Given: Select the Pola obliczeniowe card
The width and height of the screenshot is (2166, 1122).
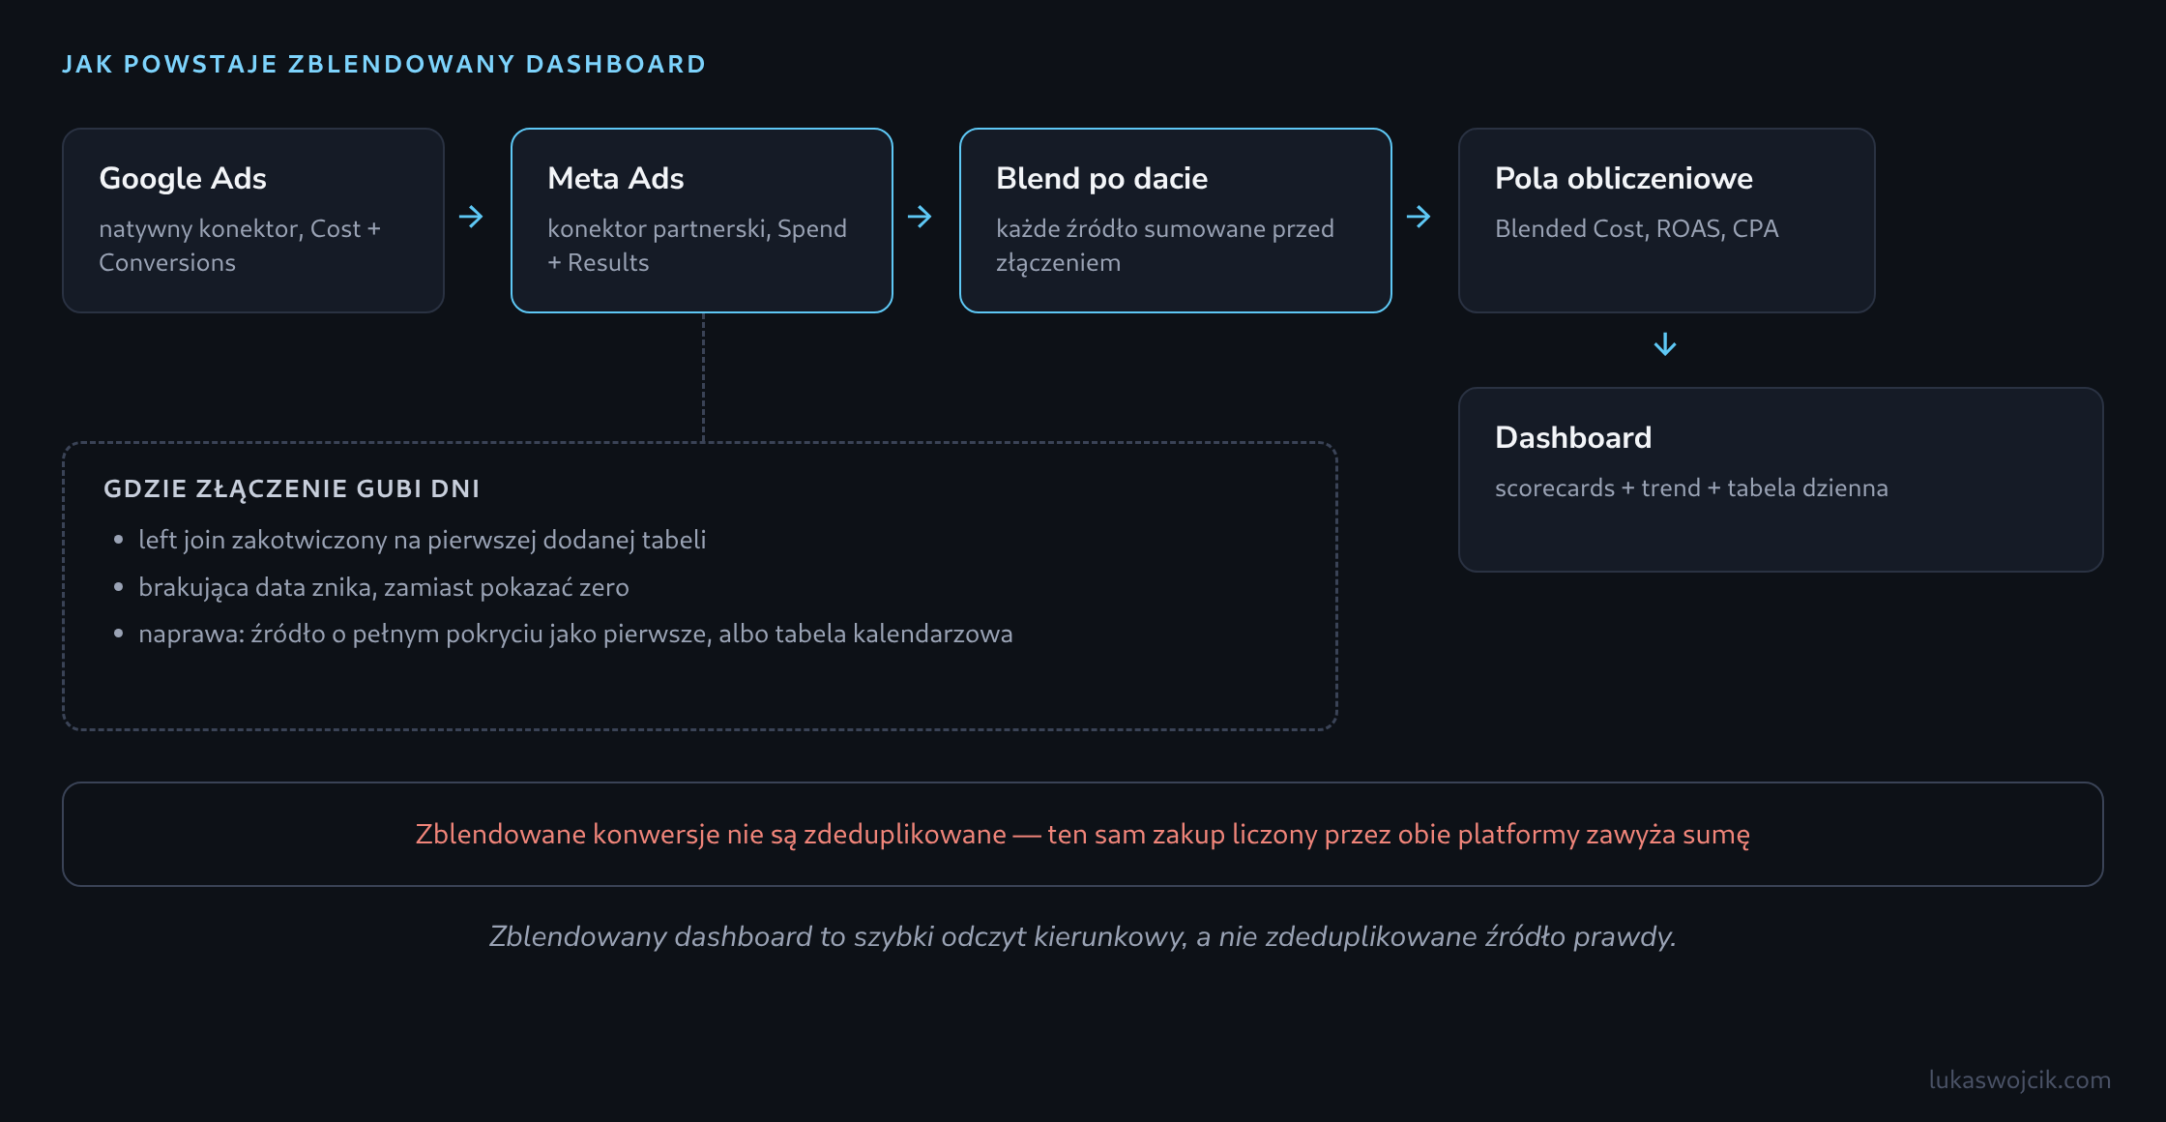Looking at the screenshot, I should click(x=1667, y=221).
